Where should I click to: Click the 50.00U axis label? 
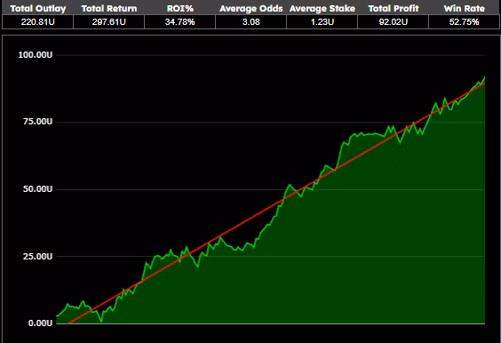(x=37, y=189)
